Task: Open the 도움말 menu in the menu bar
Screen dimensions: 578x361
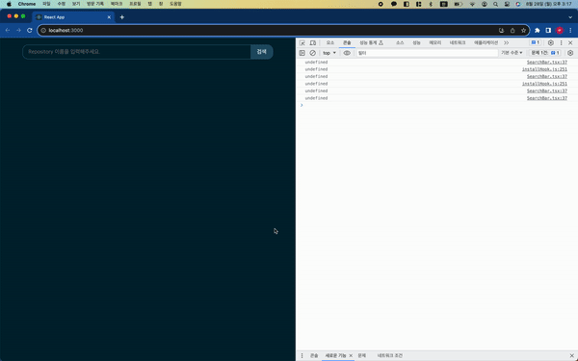Action: (x=175, y=4)
